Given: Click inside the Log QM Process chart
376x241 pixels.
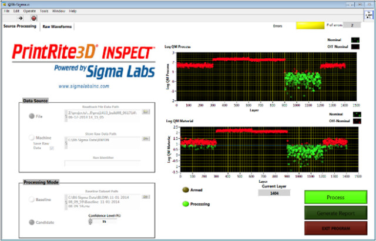Looking at the screenshot, I should pos(266,76).
